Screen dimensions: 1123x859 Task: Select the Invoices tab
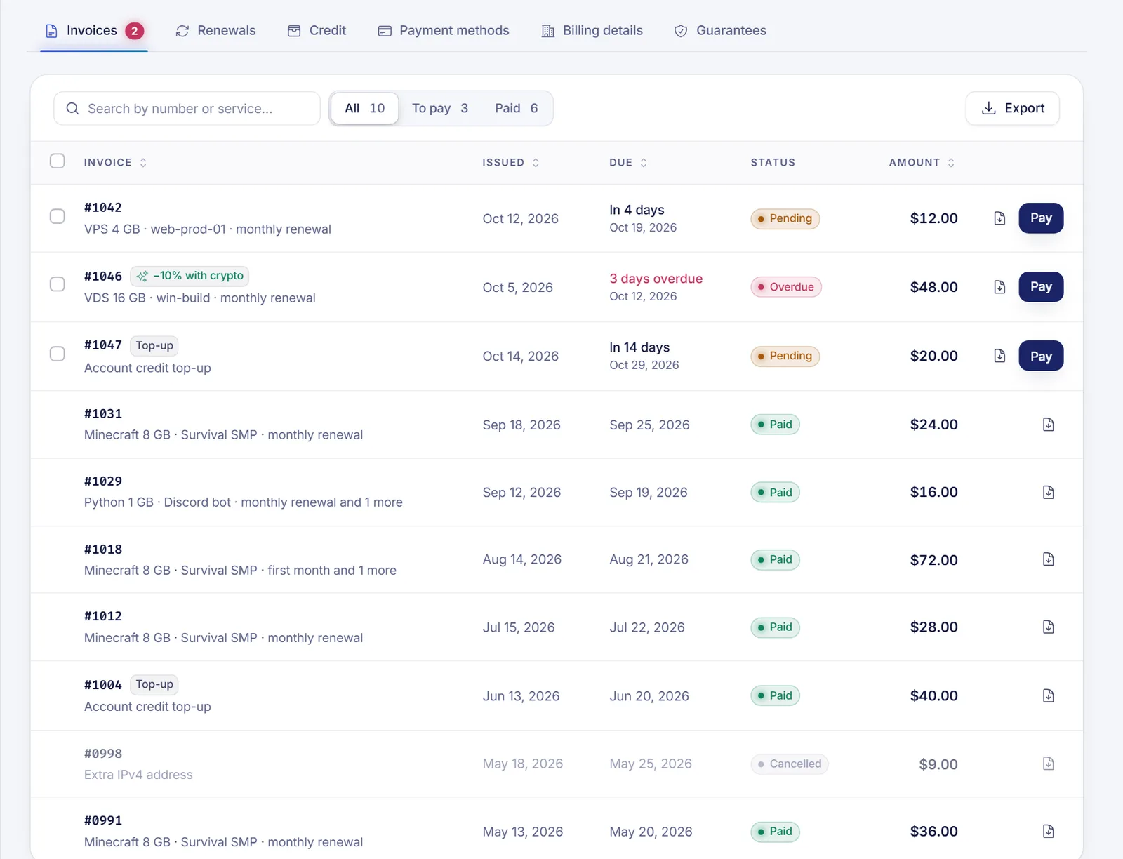coord(94,31)
